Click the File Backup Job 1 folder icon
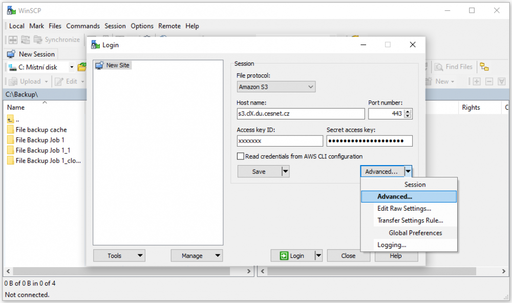 pos(10,140)
